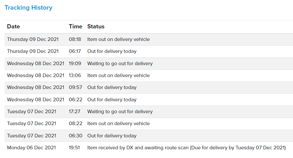Screen dimensions: 293x158
Task: Click the 19:51 time entry
Action: pyautogui.click(x=75, y=148)
